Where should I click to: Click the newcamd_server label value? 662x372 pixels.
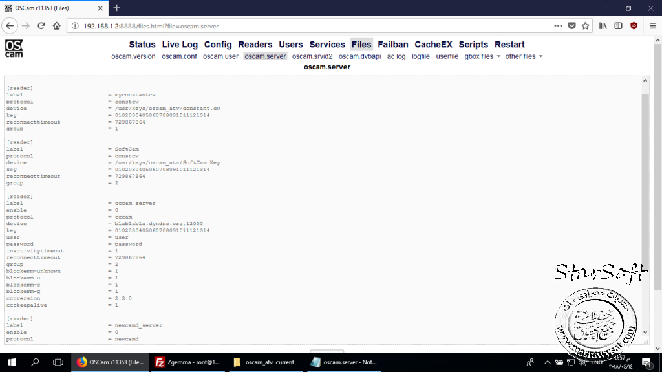(x=138, y=325)
